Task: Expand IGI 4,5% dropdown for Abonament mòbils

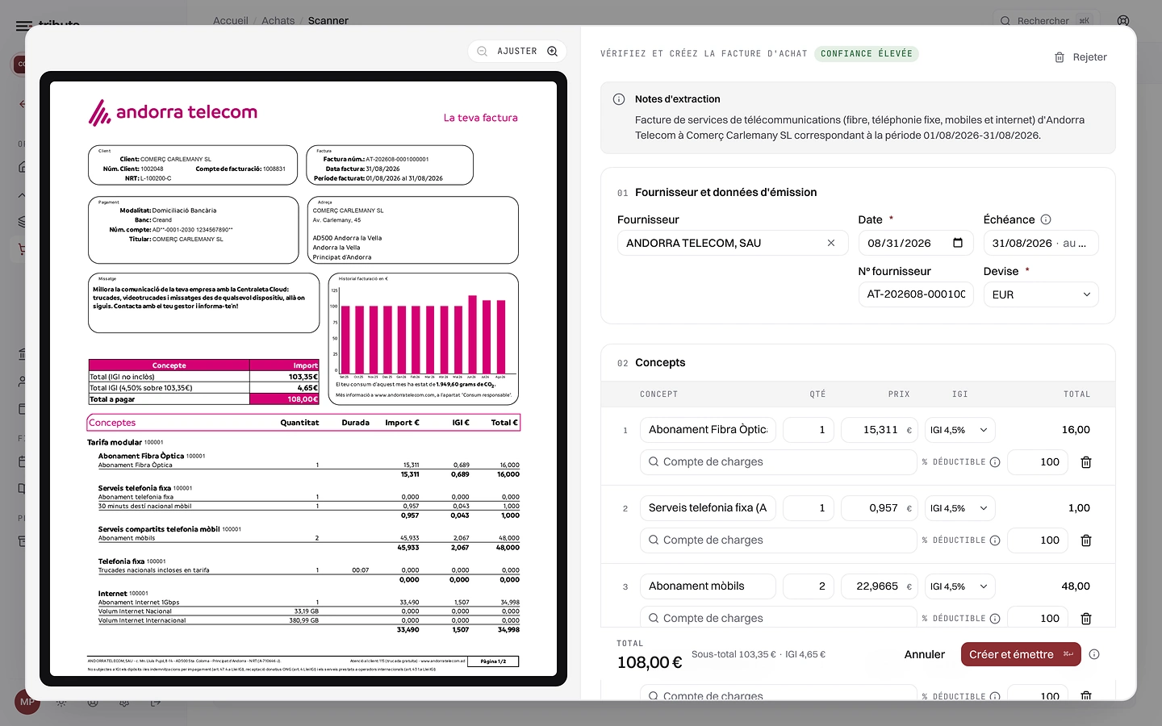Action: [959, 586]
